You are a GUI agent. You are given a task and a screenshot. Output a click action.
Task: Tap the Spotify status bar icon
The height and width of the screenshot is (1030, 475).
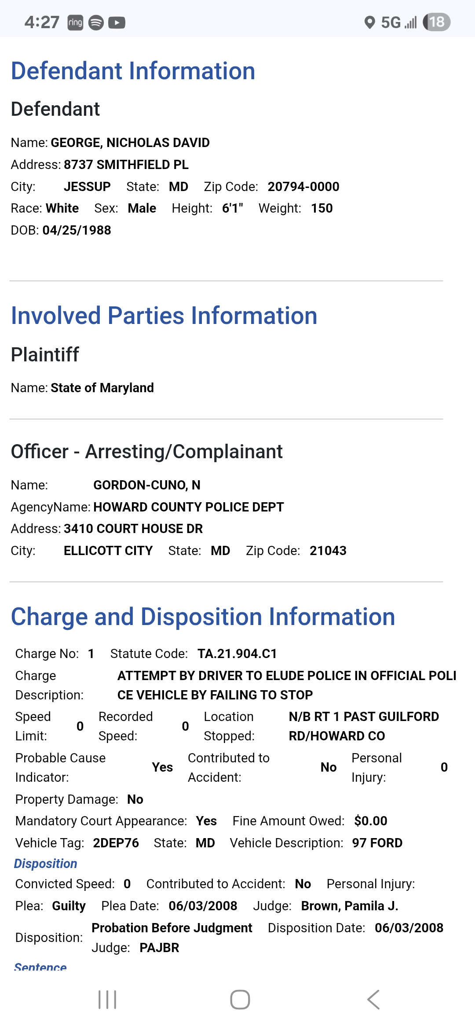(x=96, y=22)
